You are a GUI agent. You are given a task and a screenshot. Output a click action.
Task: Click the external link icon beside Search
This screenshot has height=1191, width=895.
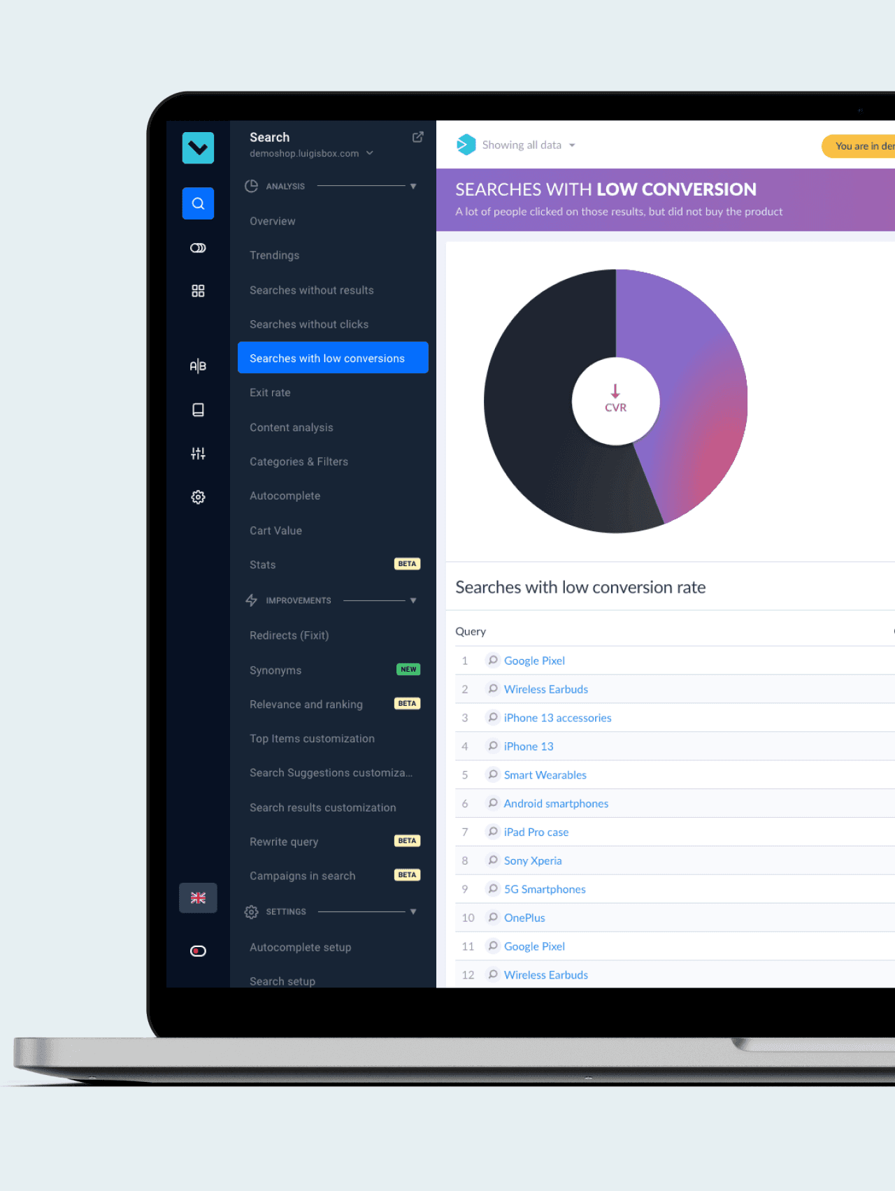(417, 137)
